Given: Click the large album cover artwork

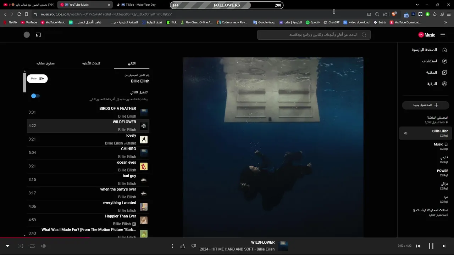Looking at the screenshot, I should point(273,147).
